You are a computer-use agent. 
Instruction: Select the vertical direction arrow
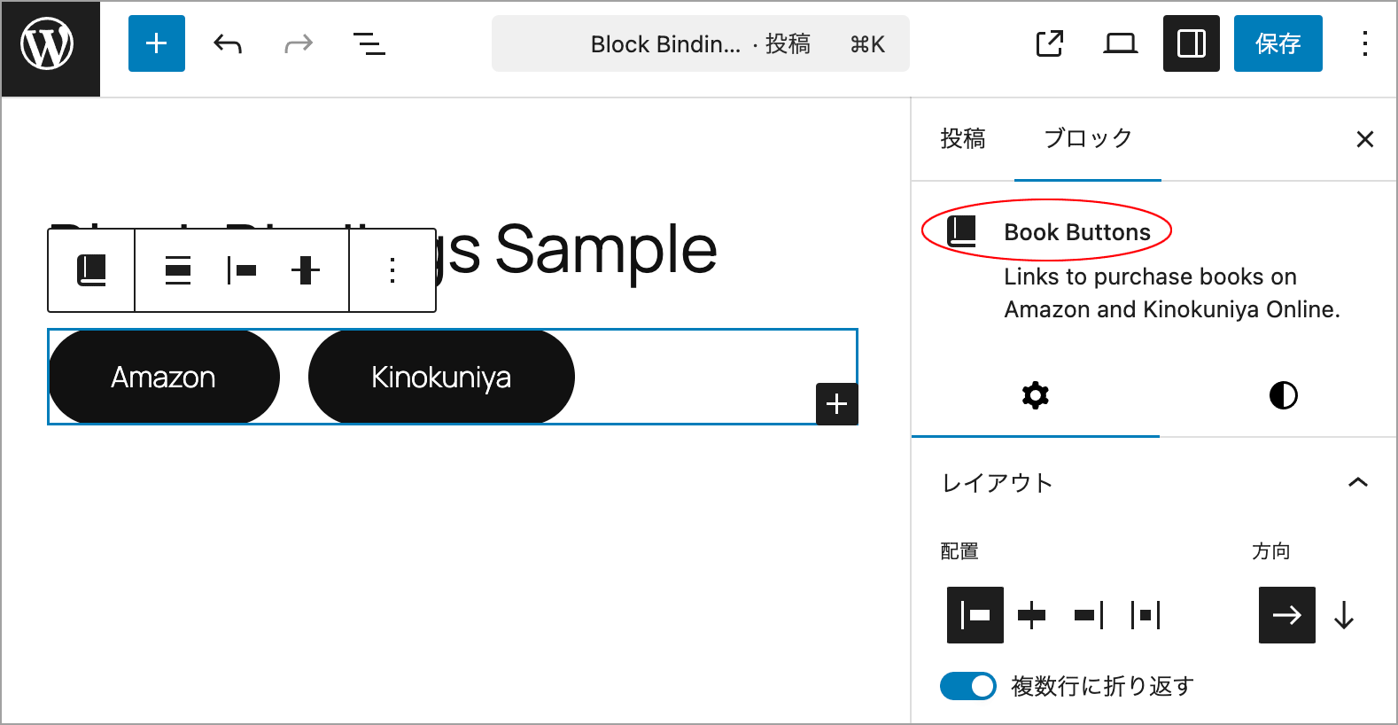pyautogui.click(x=1344, y=615)
